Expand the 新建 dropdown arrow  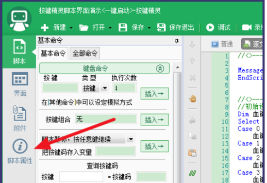click(71, 28)
